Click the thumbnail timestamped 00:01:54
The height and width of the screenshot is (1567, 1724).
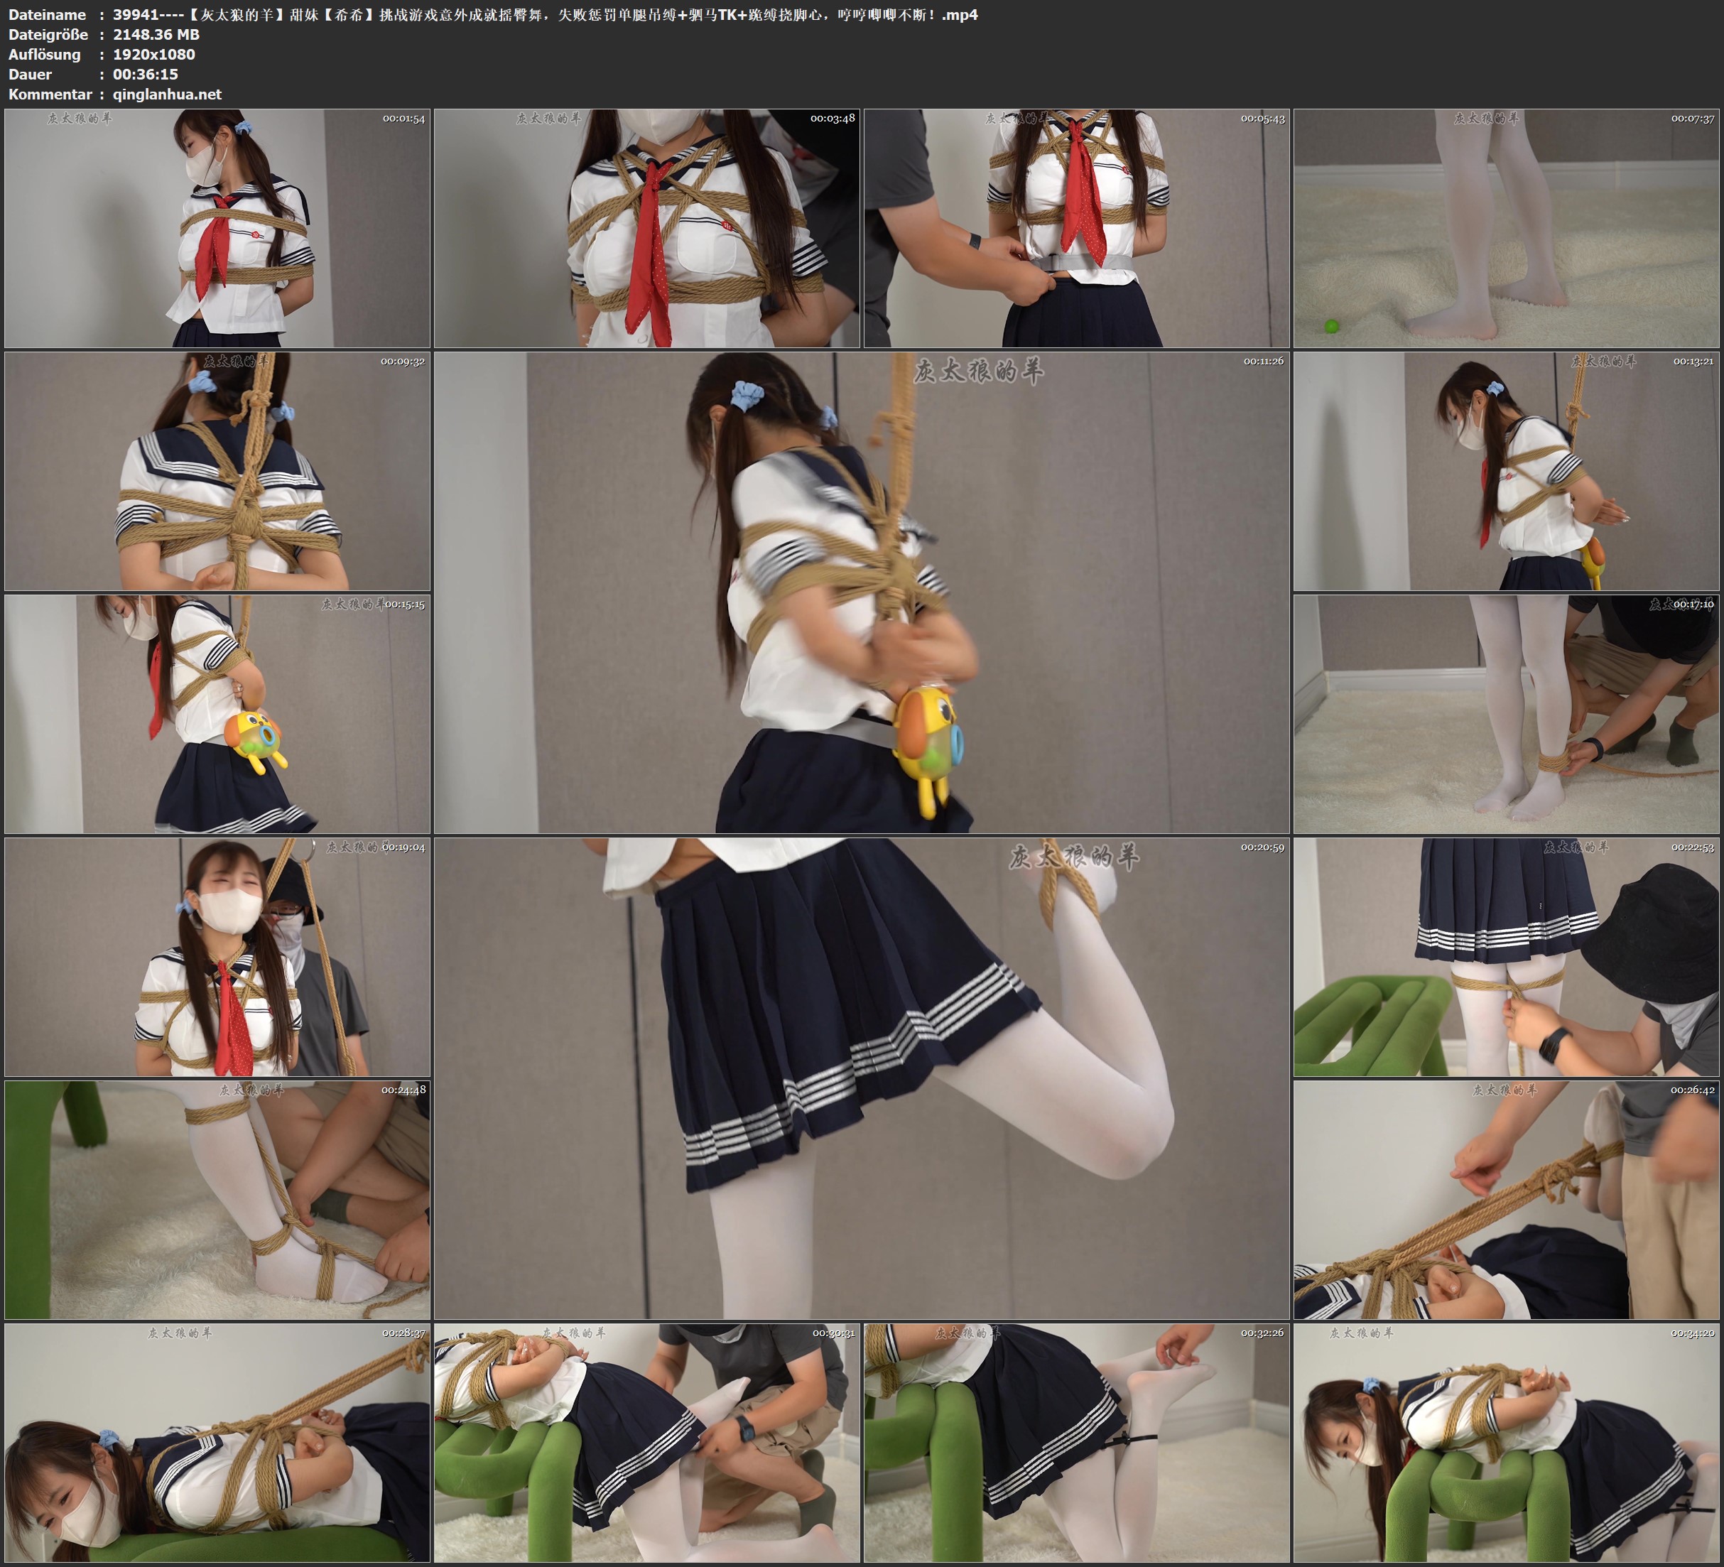[x=217, y=227]
